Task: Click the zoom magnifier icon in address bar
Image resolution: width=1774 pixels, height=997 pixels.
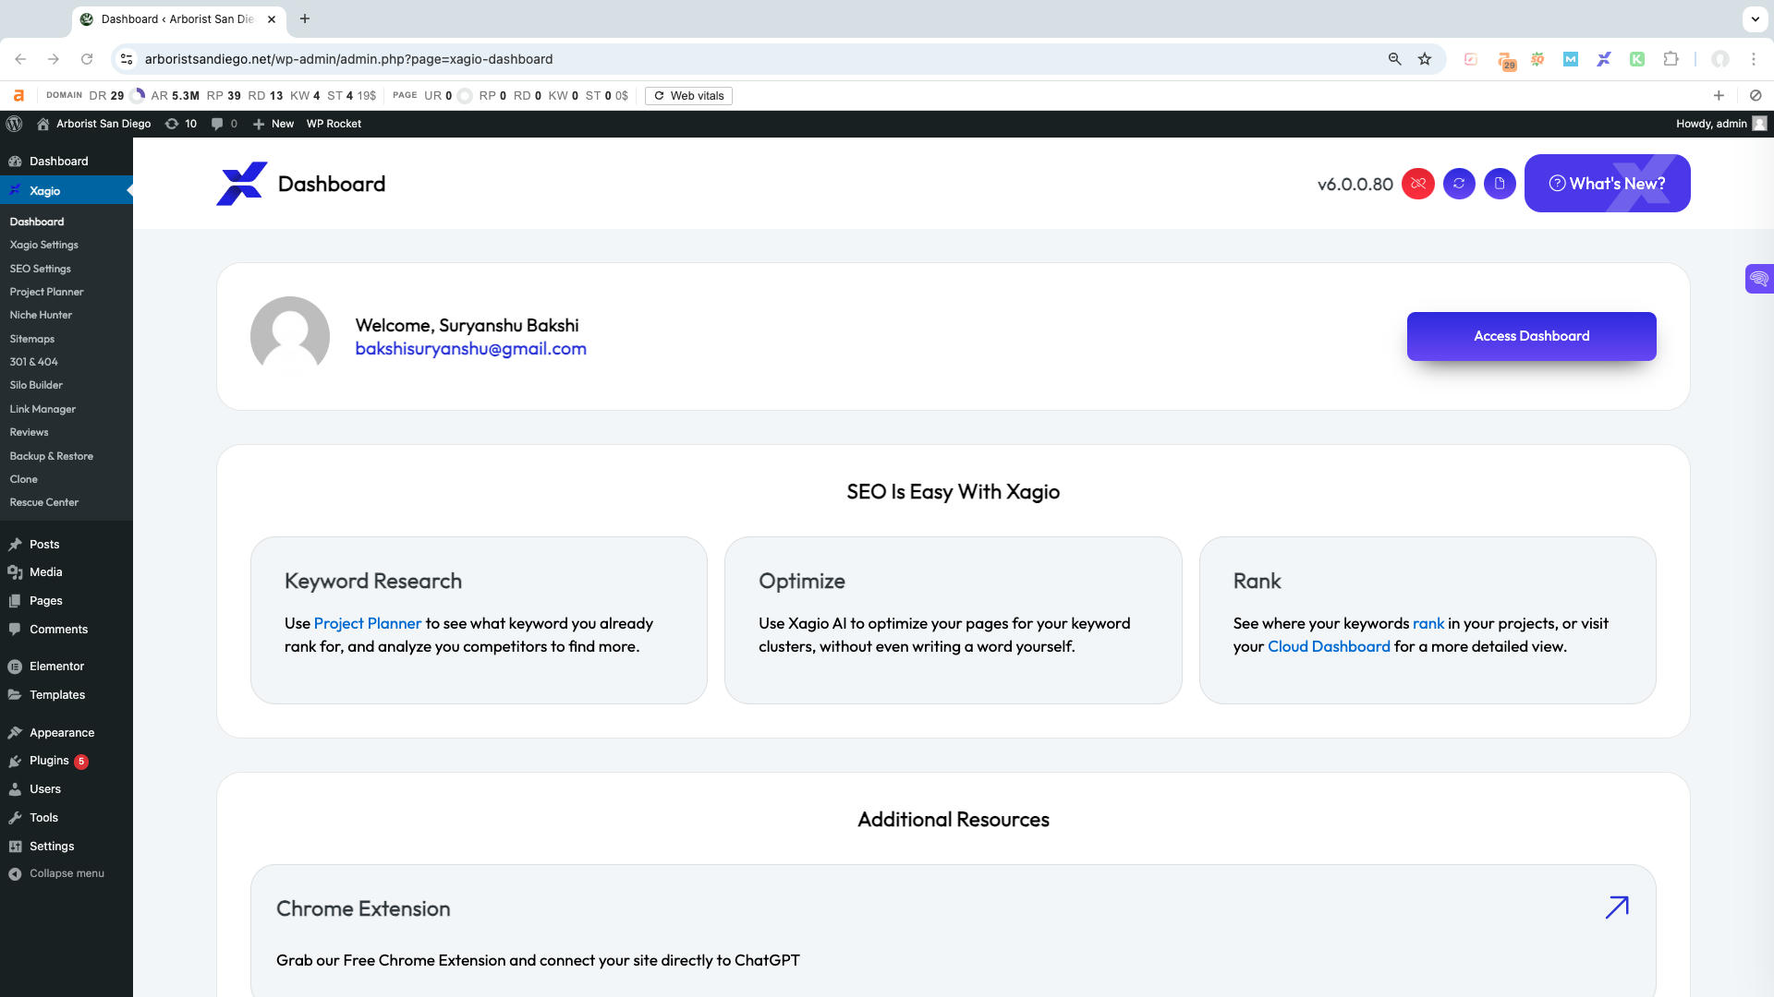Action: click(1394, 59)
